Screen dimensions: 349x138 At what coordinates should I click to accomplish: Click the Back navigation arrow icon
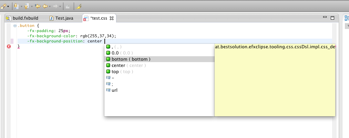point(45,6)
